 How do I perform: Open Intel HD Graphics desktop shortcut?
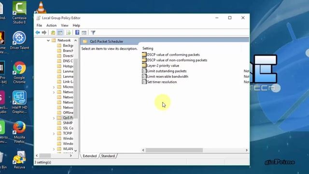[x=19, y=102]
